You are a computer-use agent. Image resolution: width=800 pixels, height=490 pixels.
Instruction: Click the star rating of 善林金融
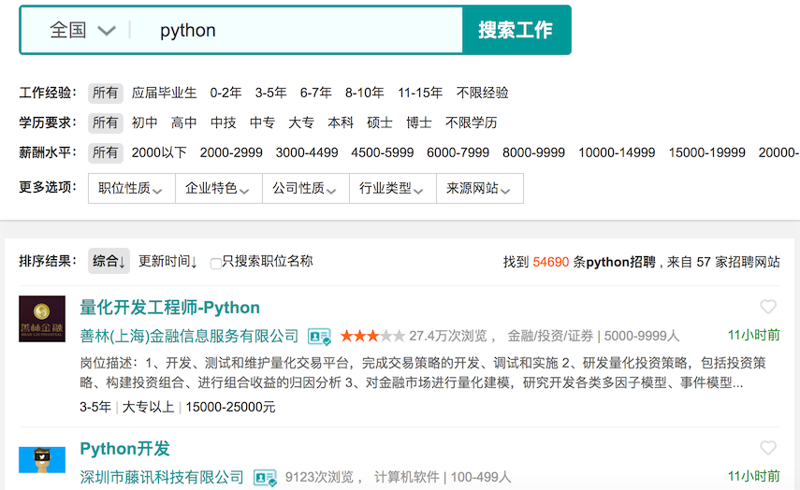click(x=372, y=336)
